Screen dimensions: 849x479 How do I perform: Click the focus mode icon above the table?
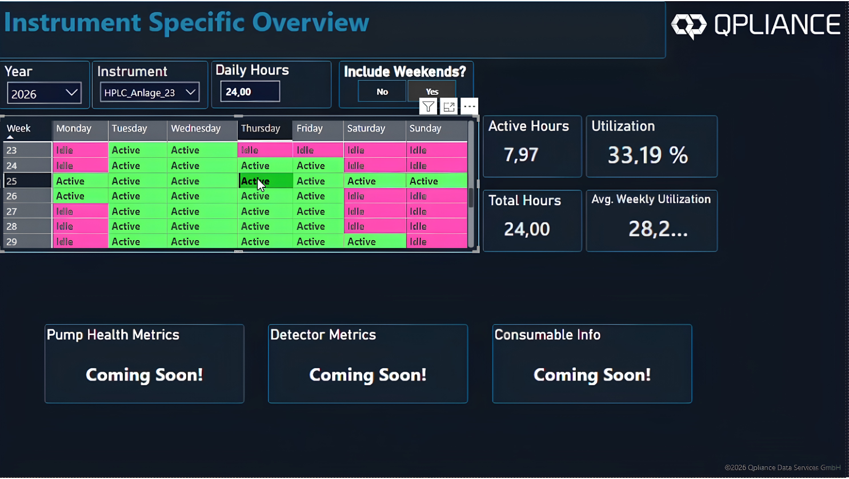pyautogui.click(x=448, y=106)
